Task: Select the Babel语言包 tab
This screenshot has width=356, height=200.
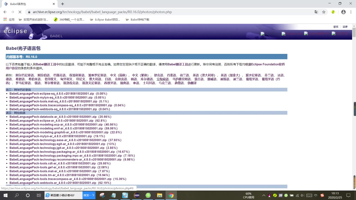Action: point(30,4)
